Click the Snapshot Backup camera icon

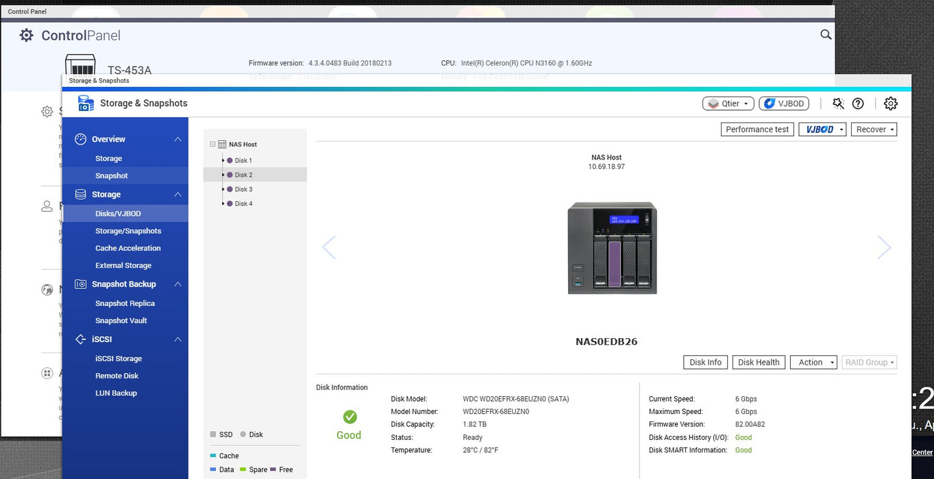(x=80, y=284)
